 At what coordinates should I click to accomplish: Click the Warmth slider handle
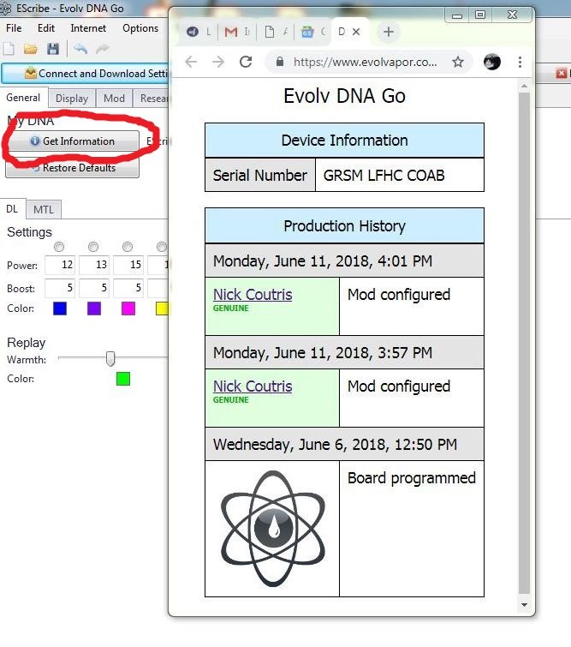click(110, 359)
